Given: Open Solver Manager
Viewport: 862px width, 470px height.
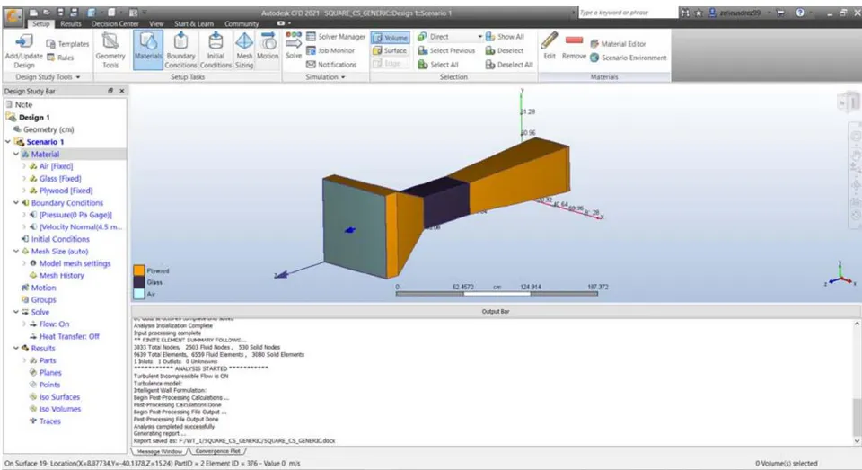Looking at the screenshot, I should 335,36.
